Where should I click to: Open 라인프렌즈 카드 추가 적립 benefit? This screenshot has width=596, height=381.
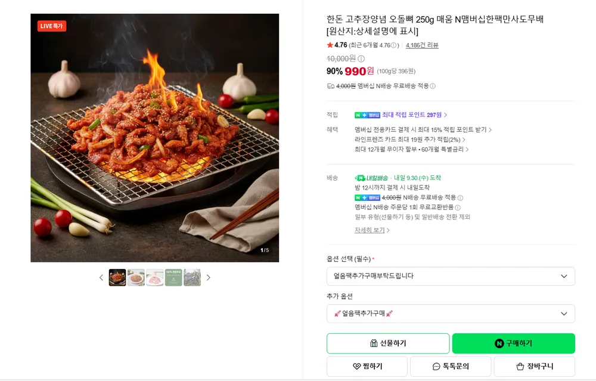(x=410, y=140)
